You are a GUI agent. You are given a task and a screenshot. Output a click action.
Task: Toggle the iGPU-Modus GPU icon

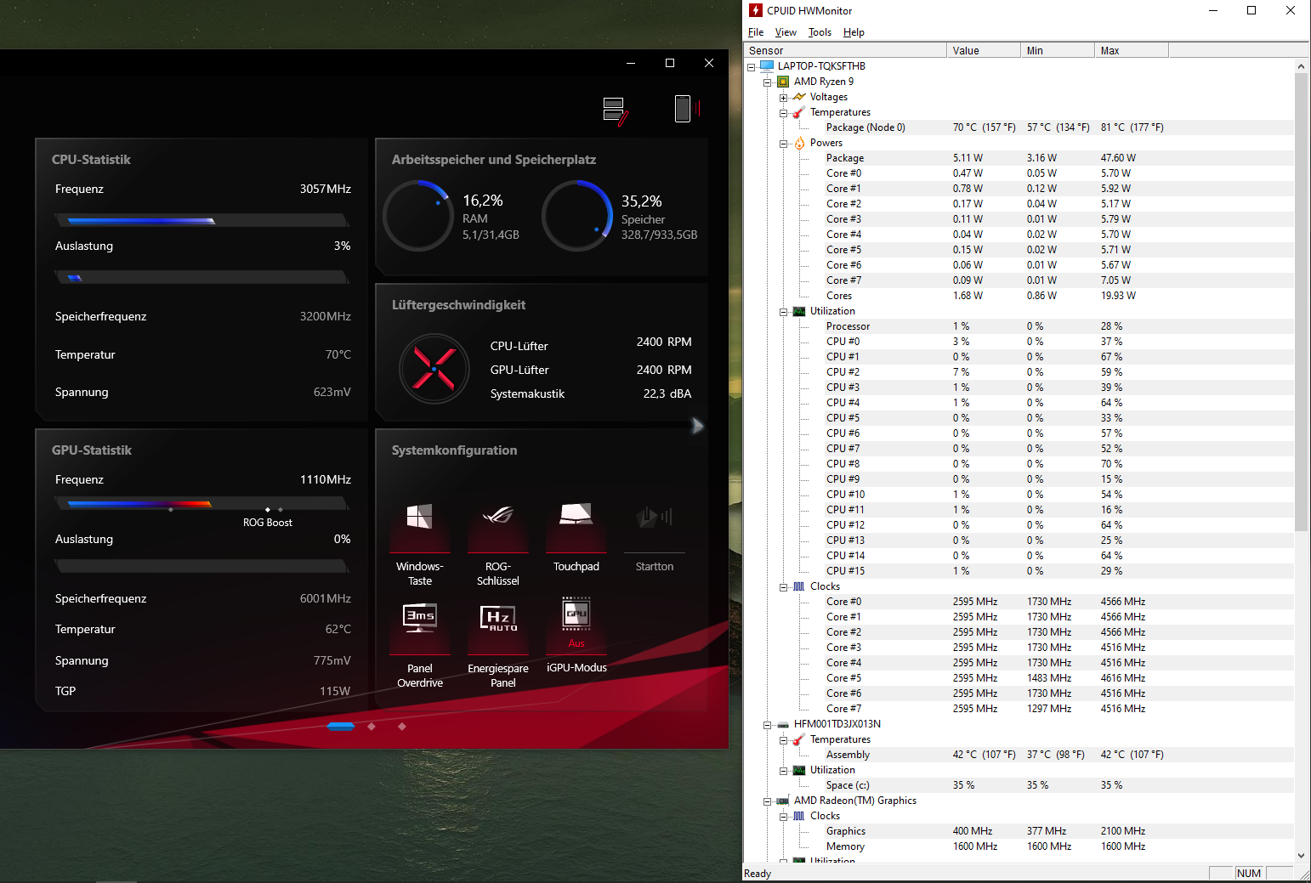pyautogui.click(x=576, y=614)
